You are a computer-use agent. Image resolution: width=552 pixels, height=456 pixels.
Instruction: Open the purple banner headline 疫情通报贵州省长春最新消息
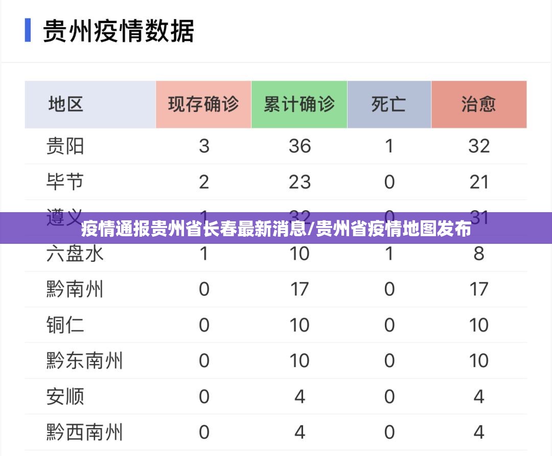276,229
